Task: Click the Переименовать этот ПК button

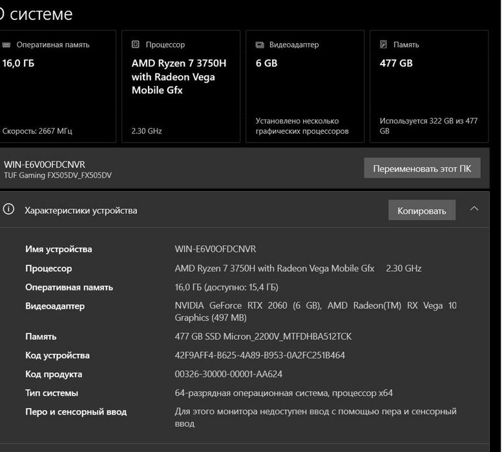Action: tap(422, 168)
